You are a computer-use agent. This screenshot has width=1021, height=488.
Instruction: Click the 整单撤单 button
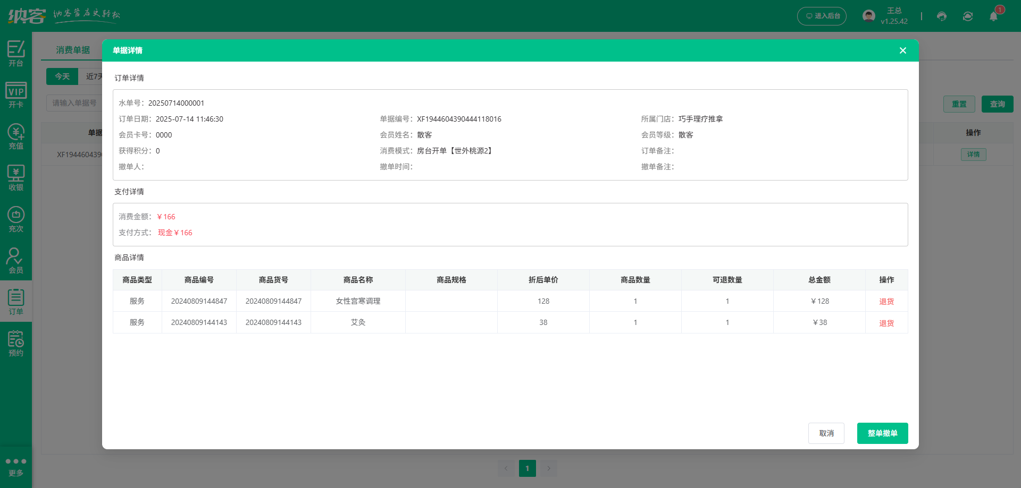point(882,433)
